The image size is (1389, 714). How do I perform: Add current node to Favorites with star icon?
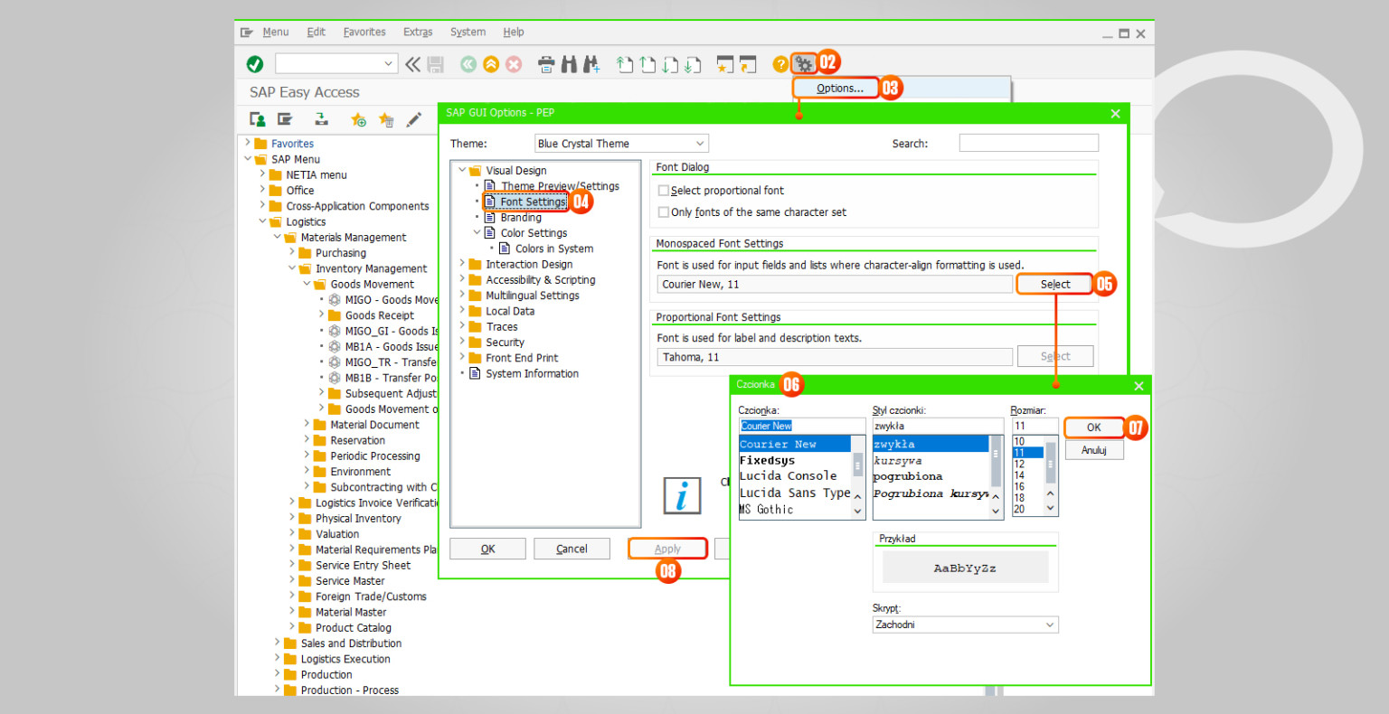click(358, 118)
